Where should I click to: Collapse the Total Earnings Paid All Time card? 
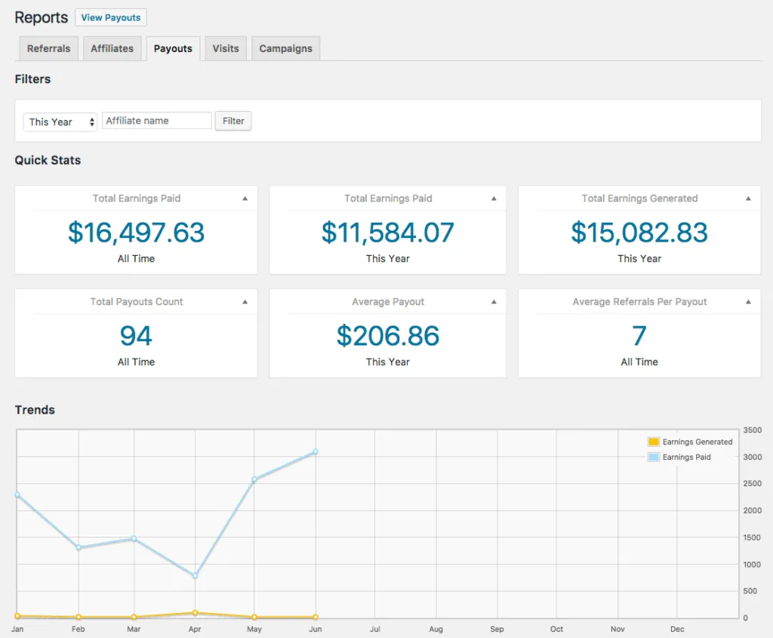(245, 199)
